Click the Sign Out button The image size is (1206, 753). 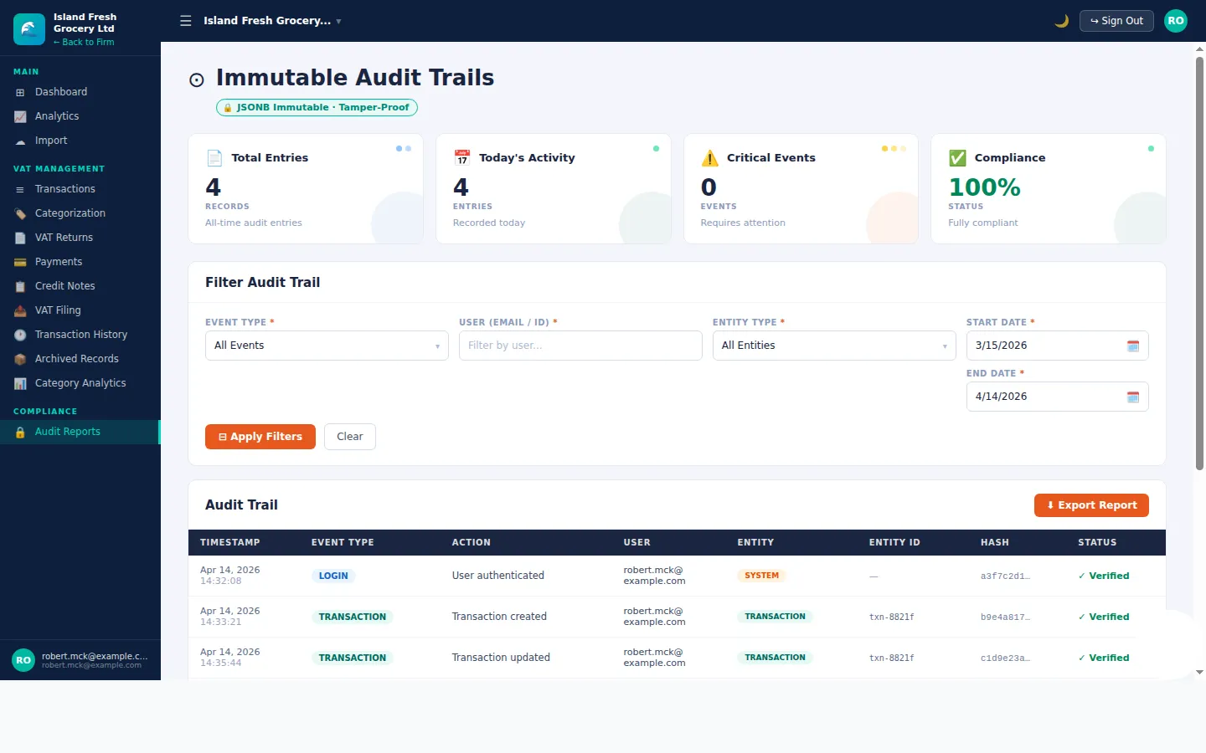(x=1116, y=21)
